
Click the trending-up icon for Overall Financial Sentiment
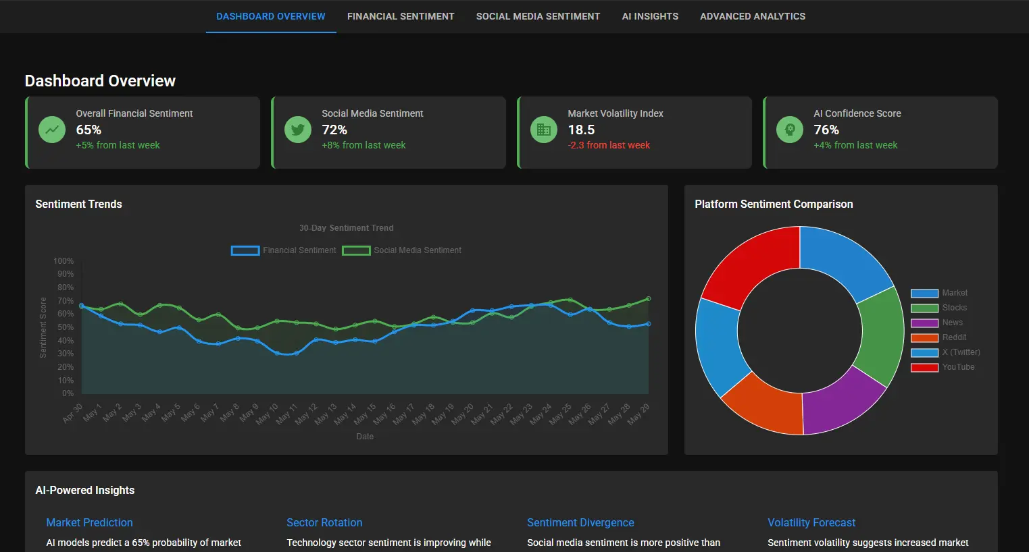(x=52, y=130)
